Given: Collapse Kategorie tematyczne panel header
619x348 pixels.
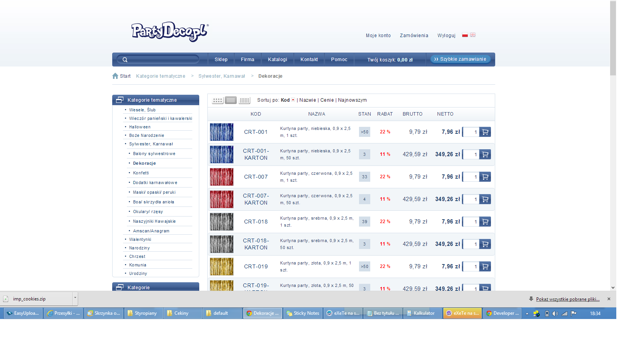Looking at the screenshot, I should click(x=156, y=100).
